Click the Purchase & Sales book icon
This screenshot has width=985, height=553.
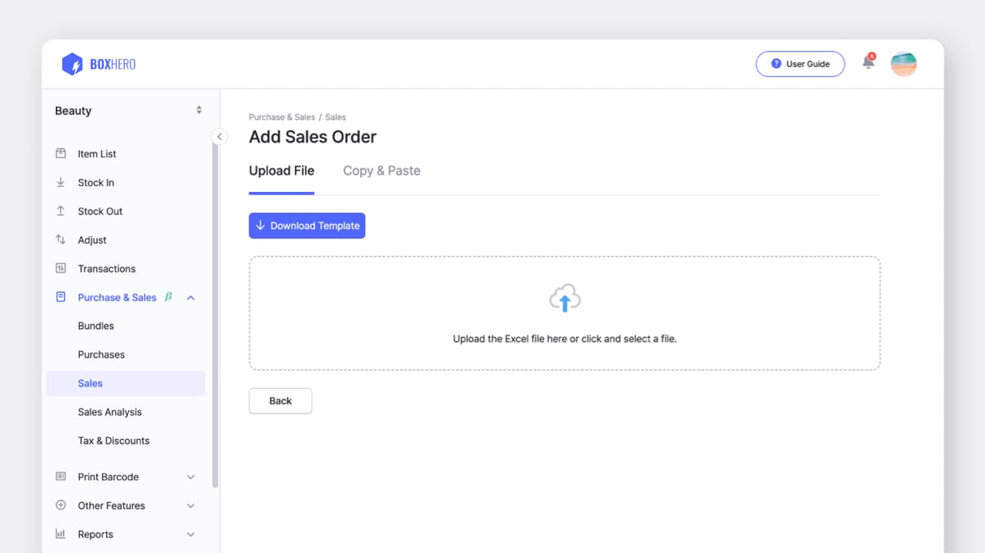[x=61, y=297]
